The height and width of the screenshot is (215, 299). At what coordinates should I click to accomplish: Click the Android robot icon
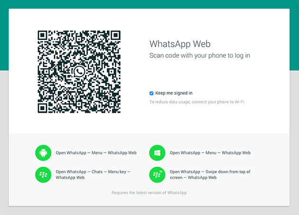[43, 153]
